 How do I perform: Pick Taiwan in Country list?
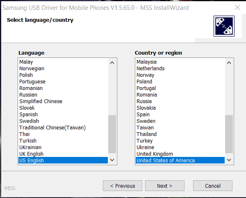point(180,128)
